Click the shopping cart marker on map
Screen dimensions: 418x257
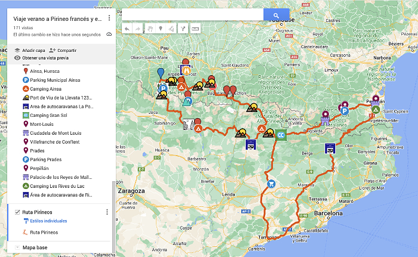tap(271, 184)
